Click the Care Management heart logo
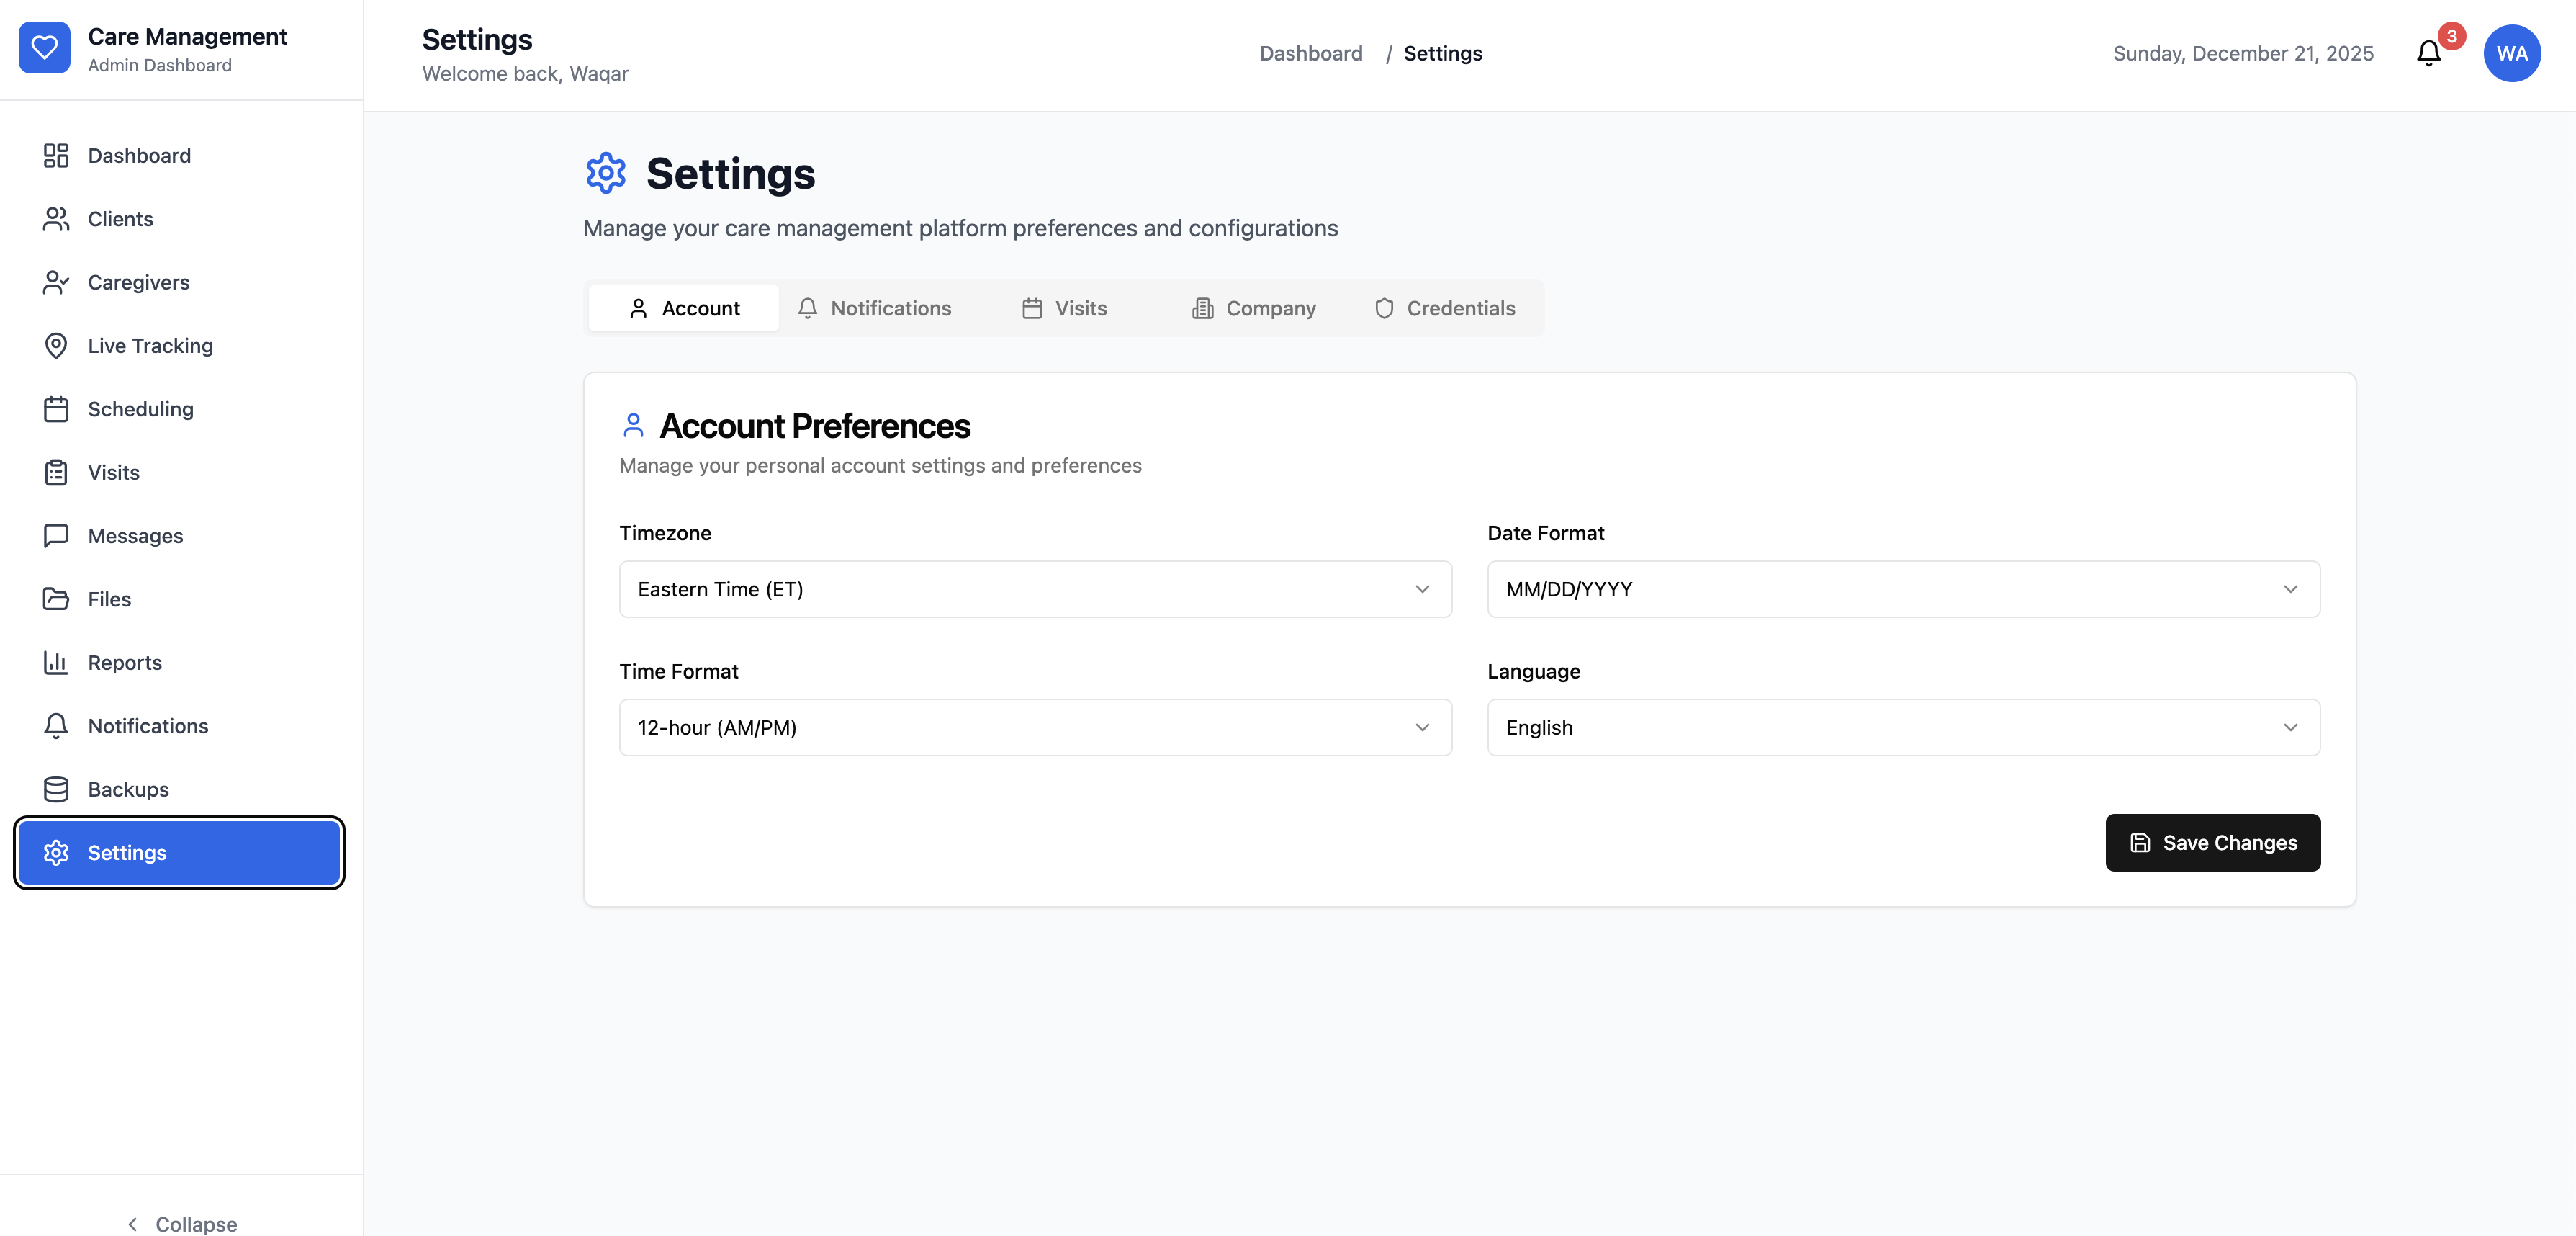 [45, 48]
